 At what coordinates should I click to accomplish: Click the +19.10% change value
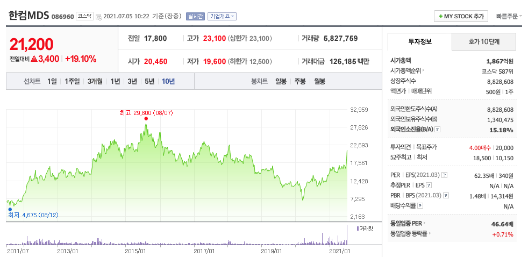[x=81, y=59]
